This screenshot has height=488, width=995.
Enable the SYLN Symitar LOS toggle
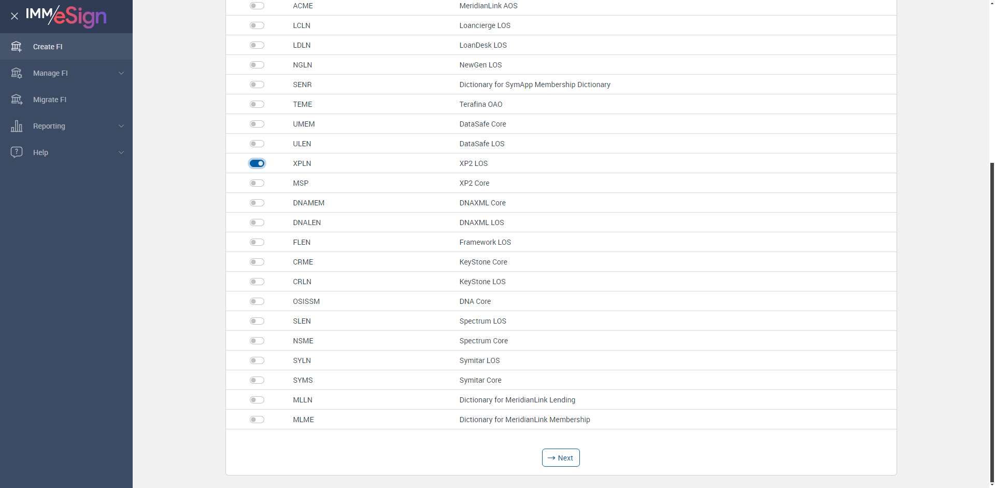[x=257, y=360]
